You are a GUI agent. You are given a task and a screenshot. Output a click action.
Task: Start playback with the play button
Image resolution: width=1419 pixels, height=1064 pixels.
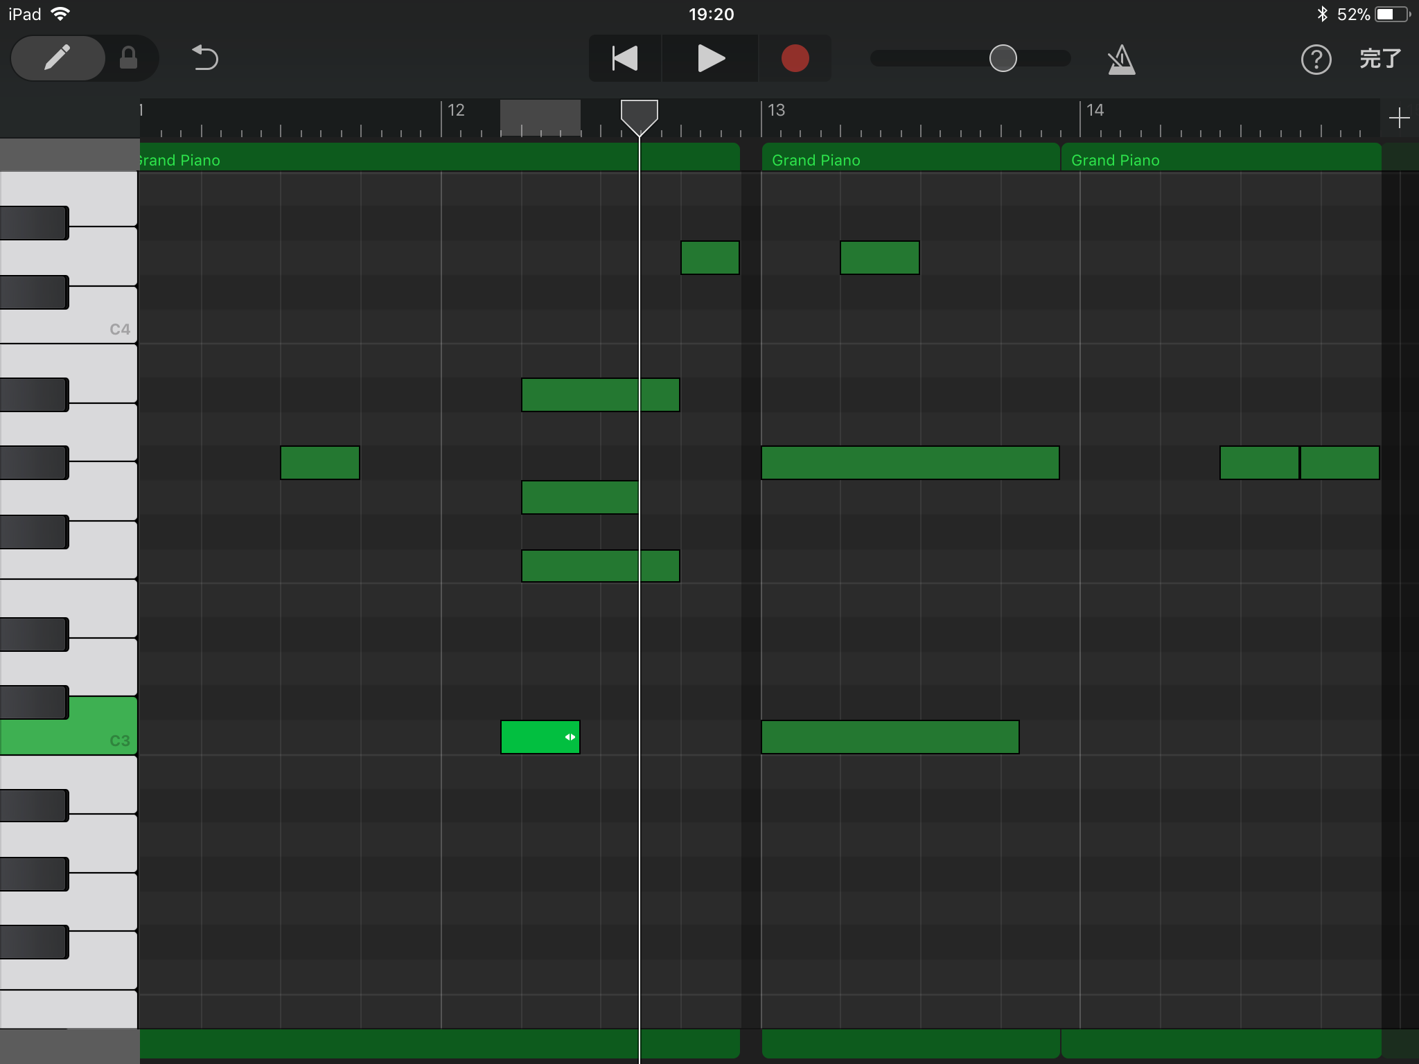(710, 58)
